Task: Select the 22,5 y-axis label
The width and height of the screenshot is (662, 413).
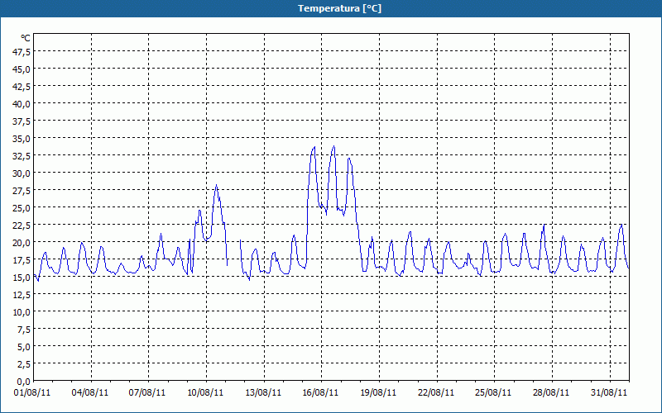Action: click(22, 225)
